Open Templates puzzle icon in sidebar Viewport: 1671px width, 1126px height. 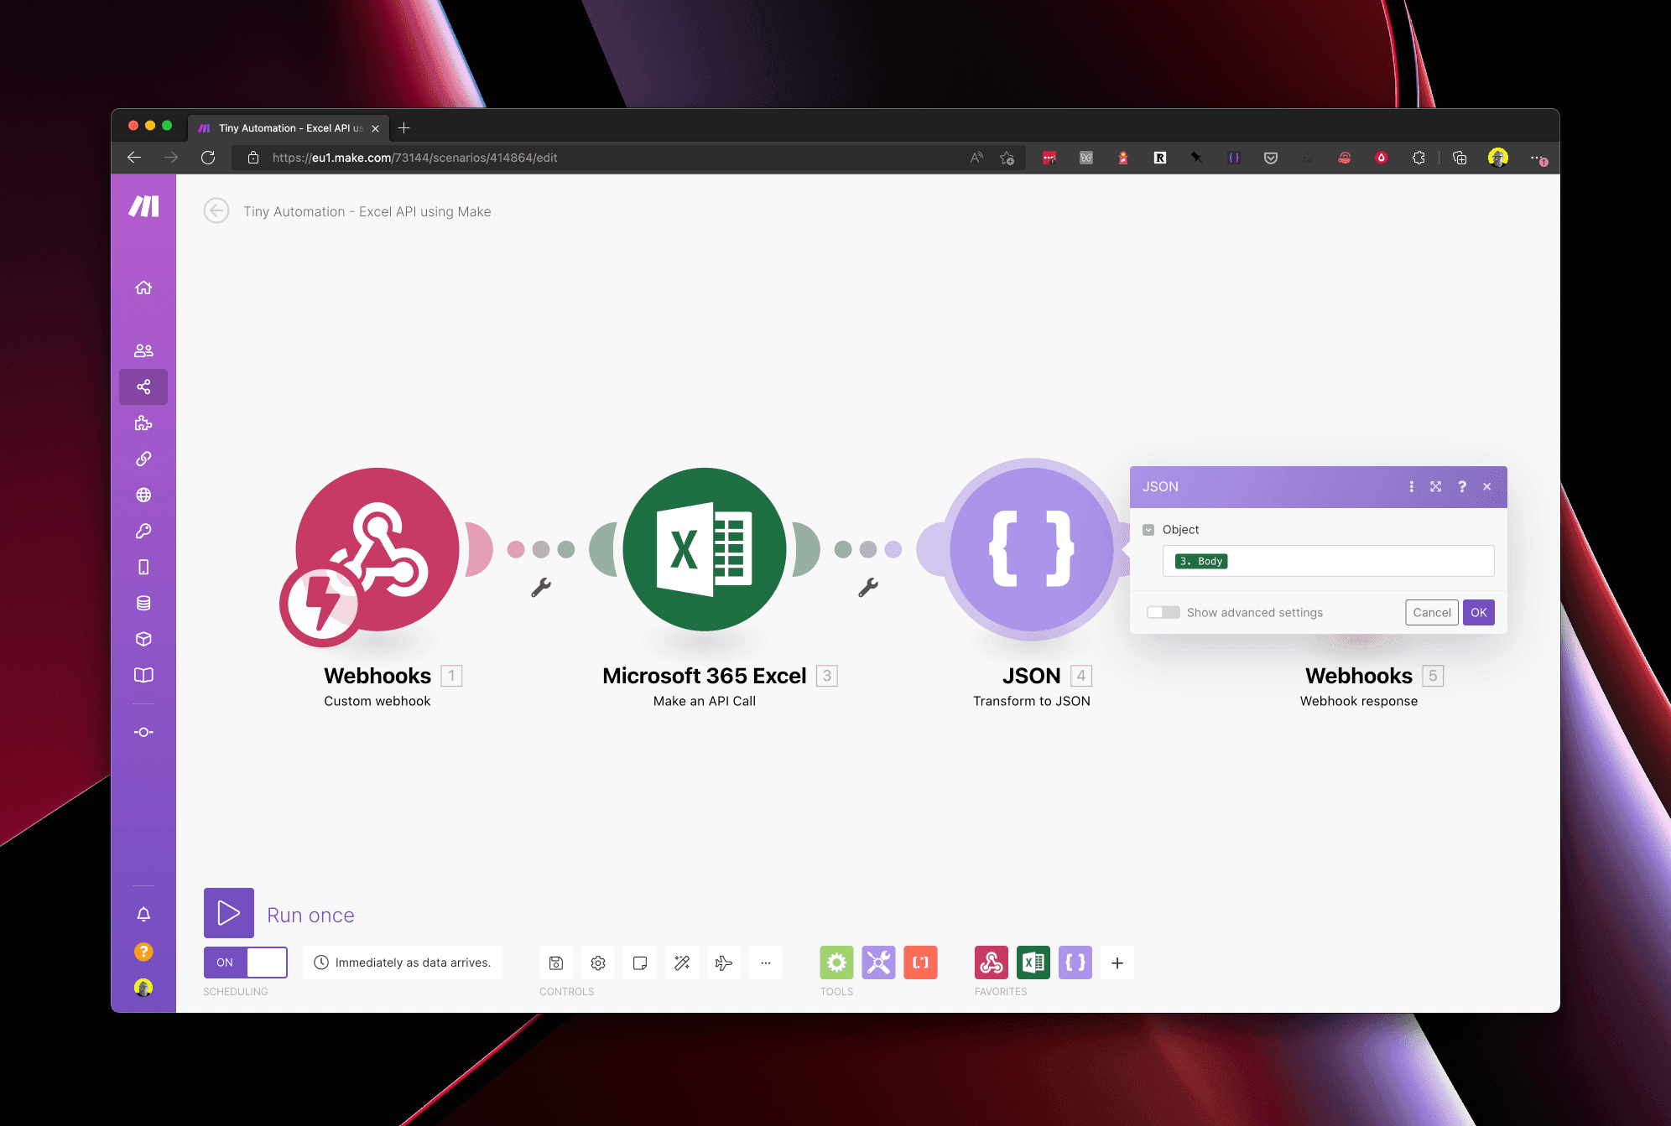click(x=143, y=423)
